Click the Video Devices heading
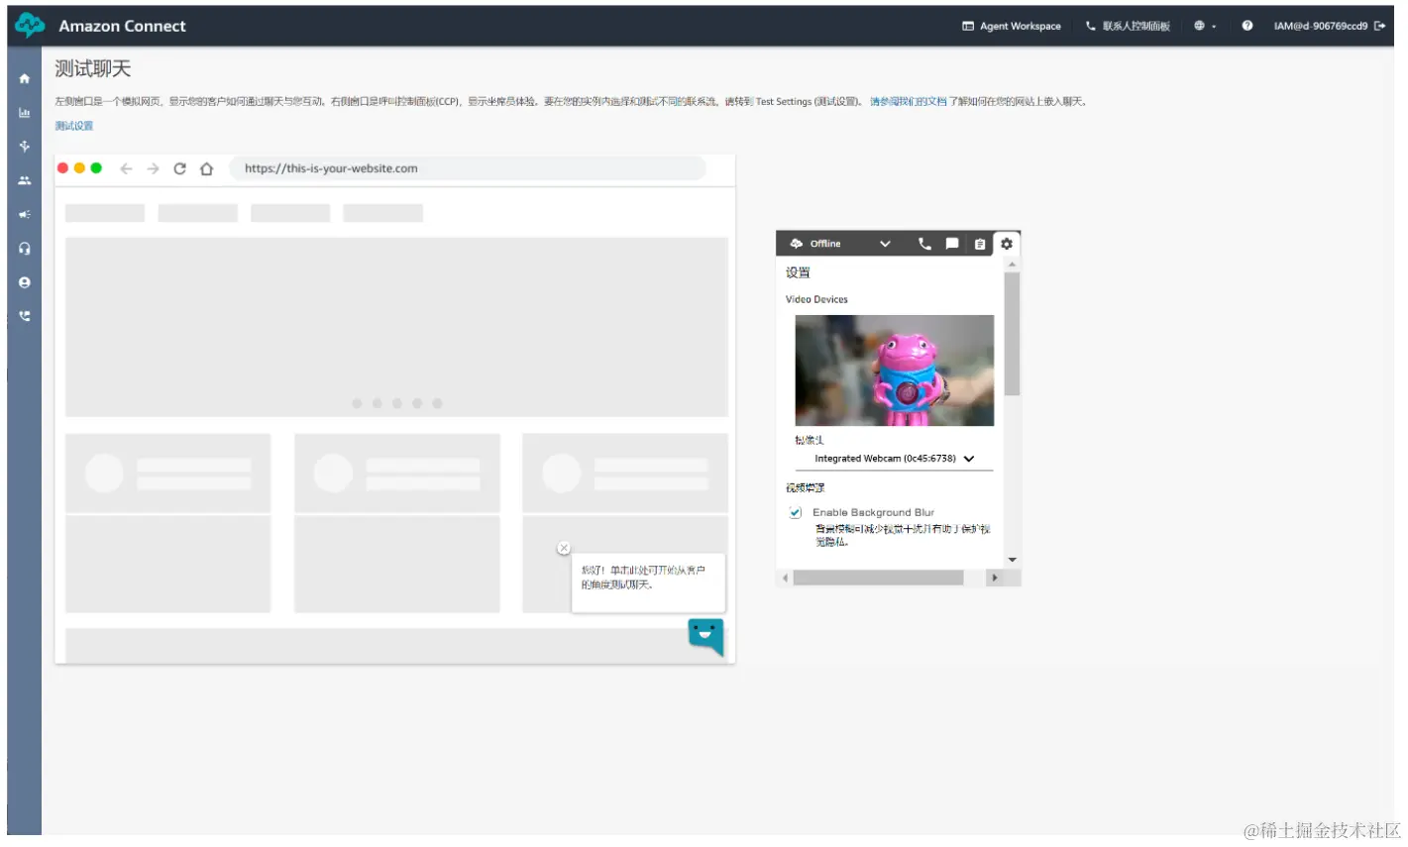The width and height of the screenshot is (1408, 847). (x=816, y=299)
